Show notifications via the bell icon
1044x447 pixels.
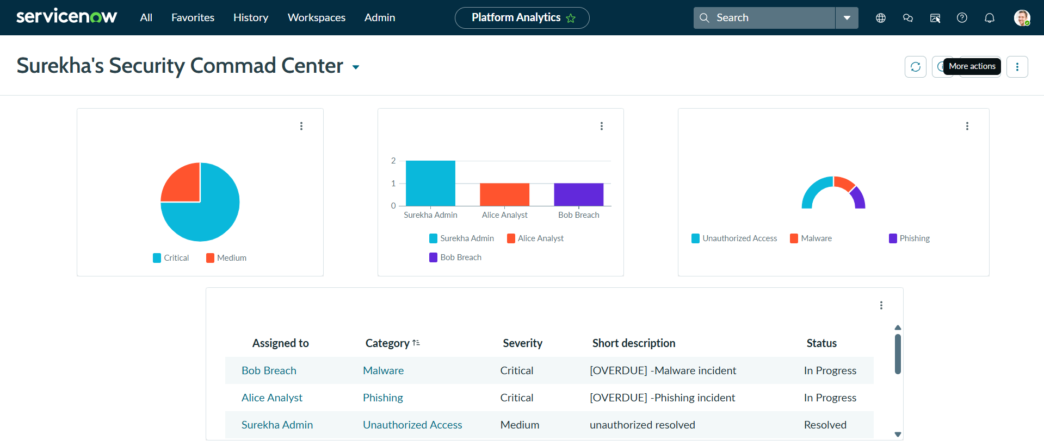[x=989, y=18]
